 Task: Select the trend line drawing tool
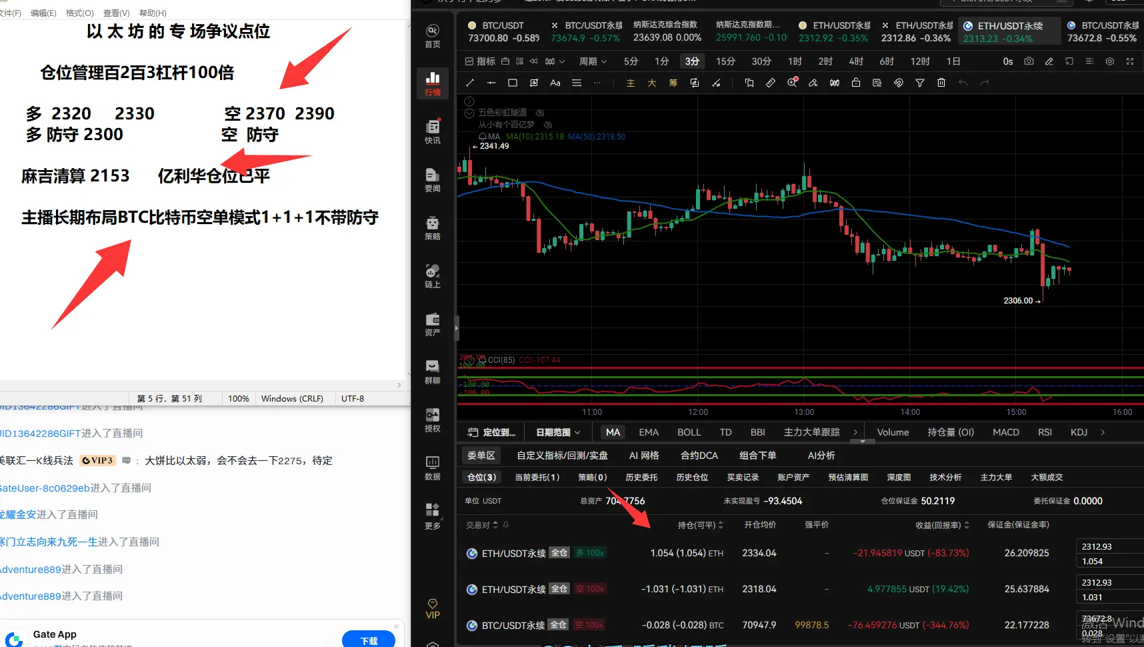(x=470, y=83)
